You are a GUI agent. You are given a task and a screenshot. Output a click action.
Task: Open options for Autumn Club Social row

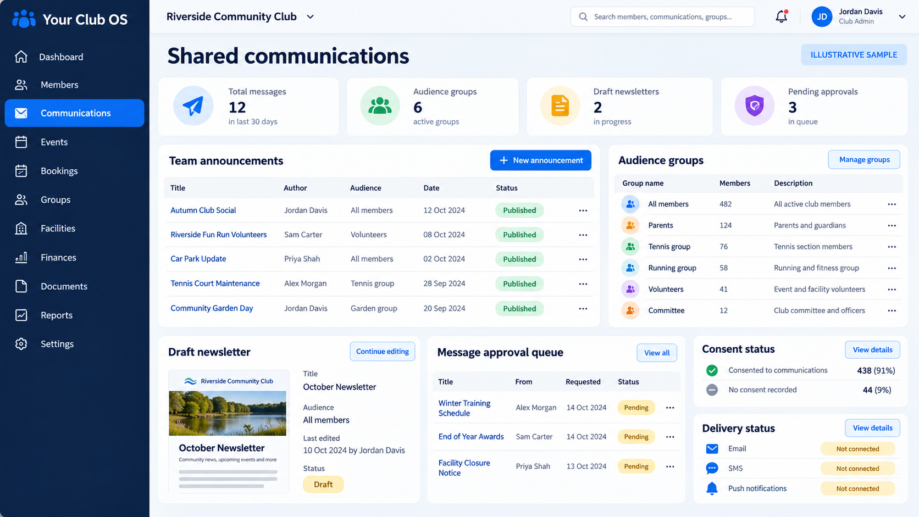point(583,210)
